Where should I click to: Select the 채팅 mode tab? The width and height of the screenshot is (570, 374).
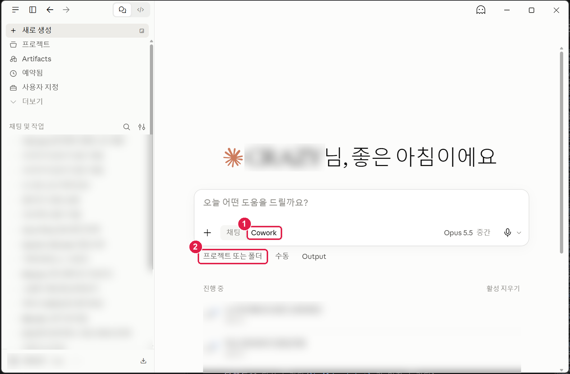click(233, 232)
